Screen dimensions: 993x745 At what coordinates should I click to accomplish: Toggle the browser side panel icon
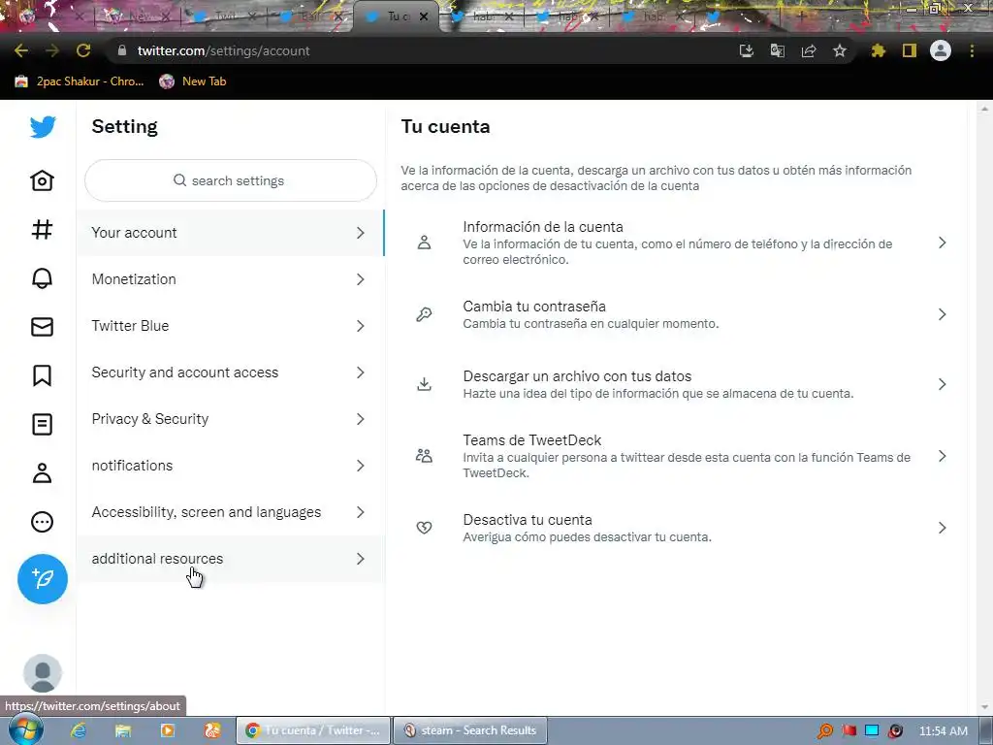pyautogui.click(x=910, y=50)
